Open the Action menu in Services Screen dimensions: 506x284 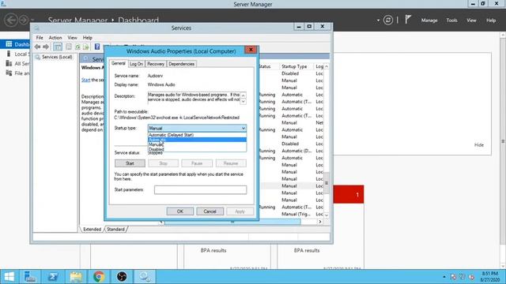pyautogui.click(x=55, y=38)
